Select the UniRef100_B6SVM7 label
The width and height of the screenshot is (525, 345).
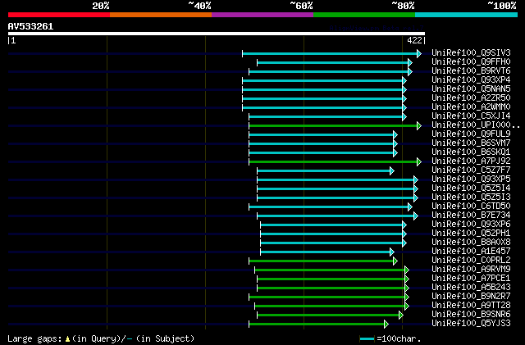pos(471,143)
